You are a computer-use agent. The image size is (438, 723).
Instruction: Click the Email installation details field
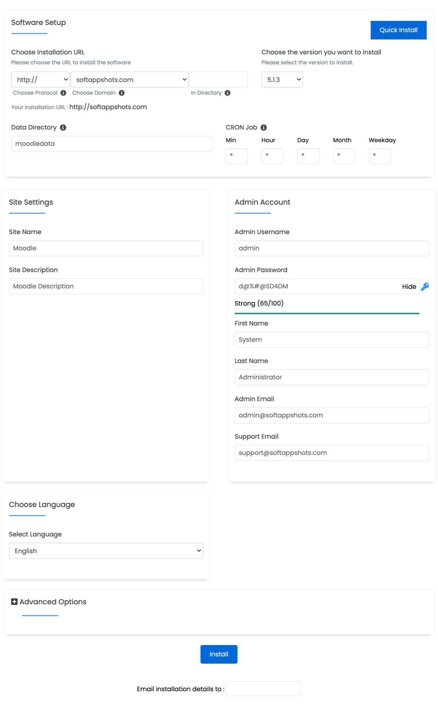(x=263, y=689)
